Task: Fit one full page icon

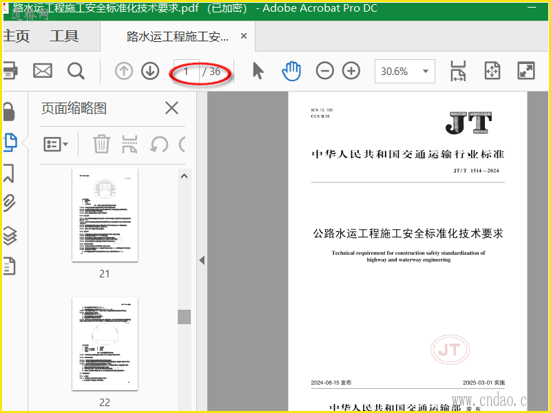Action: coord(492,71)
